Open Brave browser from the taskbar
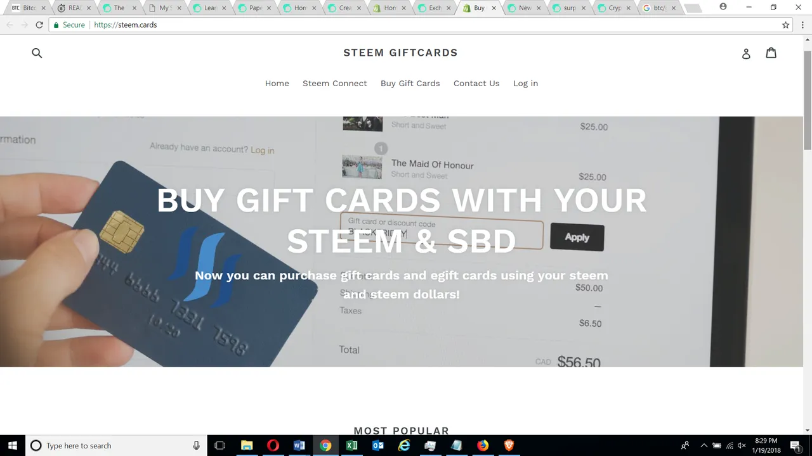The width and height of the screenshot is (812, 456). tap(509, 445)
